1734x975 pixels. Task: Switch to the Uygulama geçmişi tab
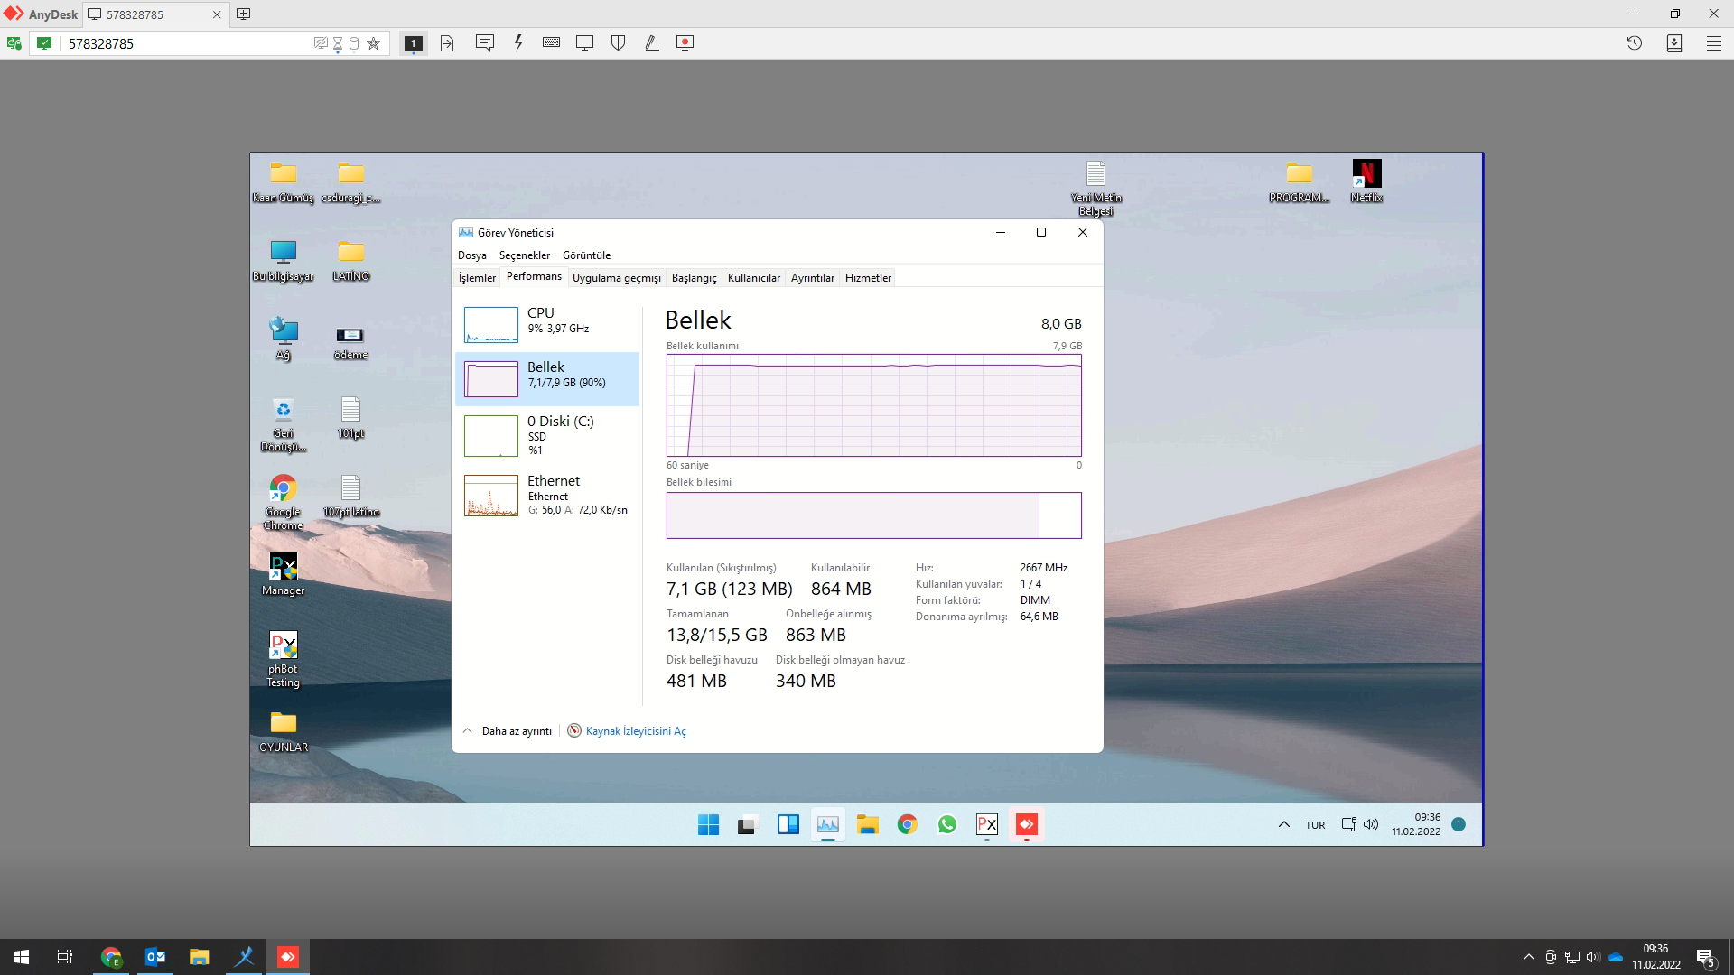coord(617,278)
